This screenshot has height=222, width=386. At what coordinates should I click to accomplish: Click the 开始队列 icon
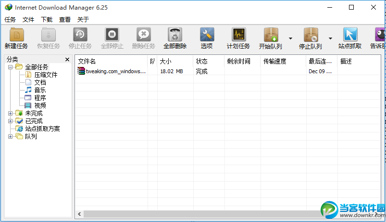click(x=271, y=35)
